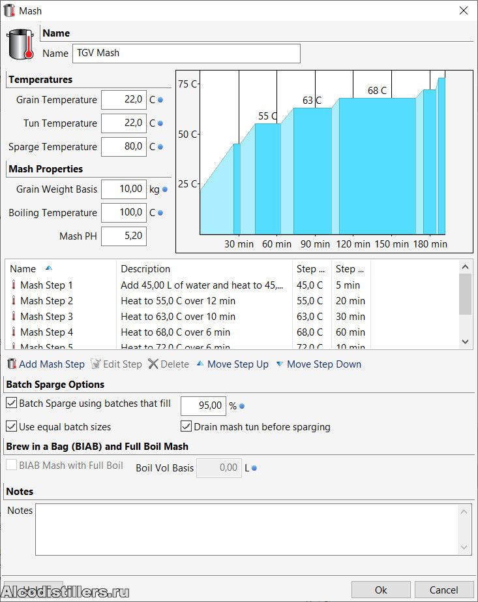Disable Drain mash tun before sparging

tap(187, 427)
